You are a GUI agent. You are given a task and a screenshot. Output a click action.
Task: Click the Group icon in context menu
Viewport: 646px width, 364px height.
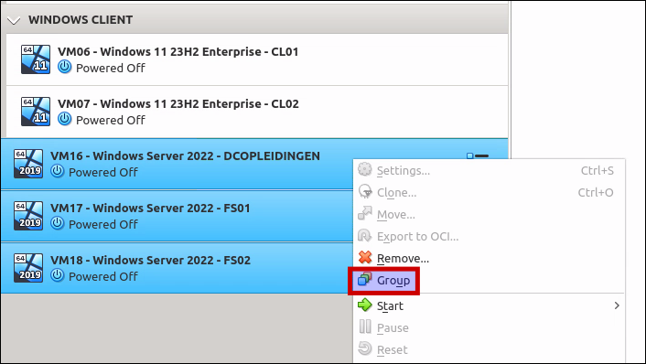[x=364, y=280]
